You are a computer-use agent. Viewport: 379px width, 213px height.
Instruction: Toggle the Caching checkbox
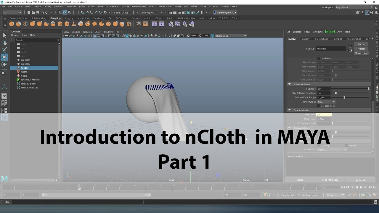pyautogui.click(x=319, y=146)
